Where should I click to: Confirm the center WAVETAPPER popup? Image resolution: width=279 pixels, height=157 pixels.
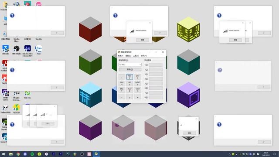(143, 40)
